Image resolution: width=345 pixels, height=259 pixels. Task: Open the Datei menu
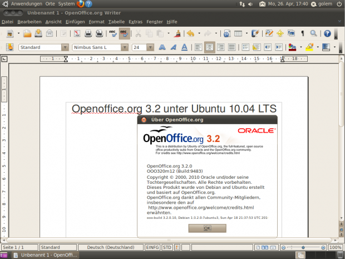click(x=7, y=22)
